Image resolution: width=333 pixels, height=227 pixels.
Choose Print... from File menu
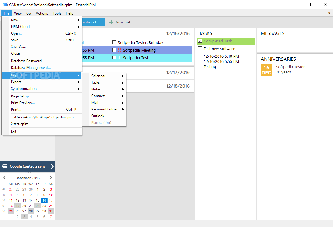point(42,110)
